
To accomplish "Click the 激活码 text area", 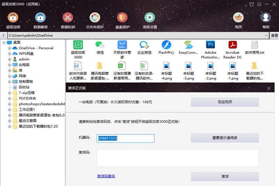I will point(178,158).
